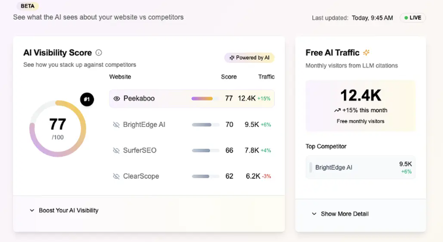443x242 pixels.
Task: Click the Peekaboo gradient score bar
Action: coord(202,99)
